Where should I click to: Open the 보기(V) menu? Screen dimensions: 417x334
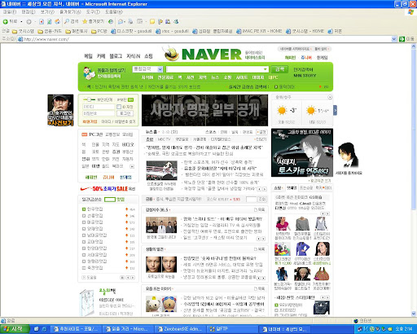click(47, 12)
